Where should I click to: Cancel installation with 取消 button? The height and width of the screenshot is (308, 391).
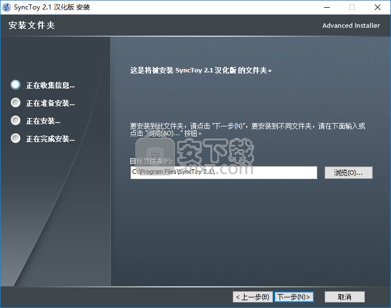tap(345, 297)
